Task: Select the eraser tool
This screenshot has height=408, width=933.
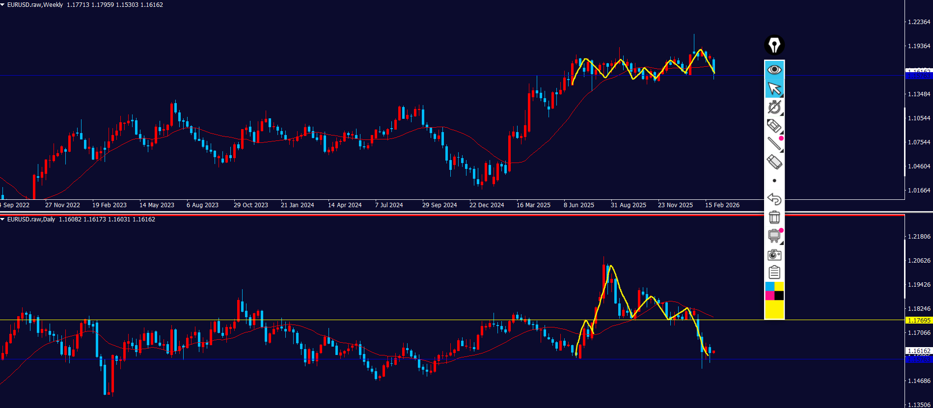Action: click(x=774, y=162)
